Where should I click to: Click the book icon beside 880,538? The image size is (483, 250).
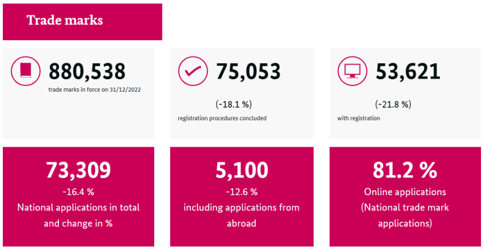[26, 71]
